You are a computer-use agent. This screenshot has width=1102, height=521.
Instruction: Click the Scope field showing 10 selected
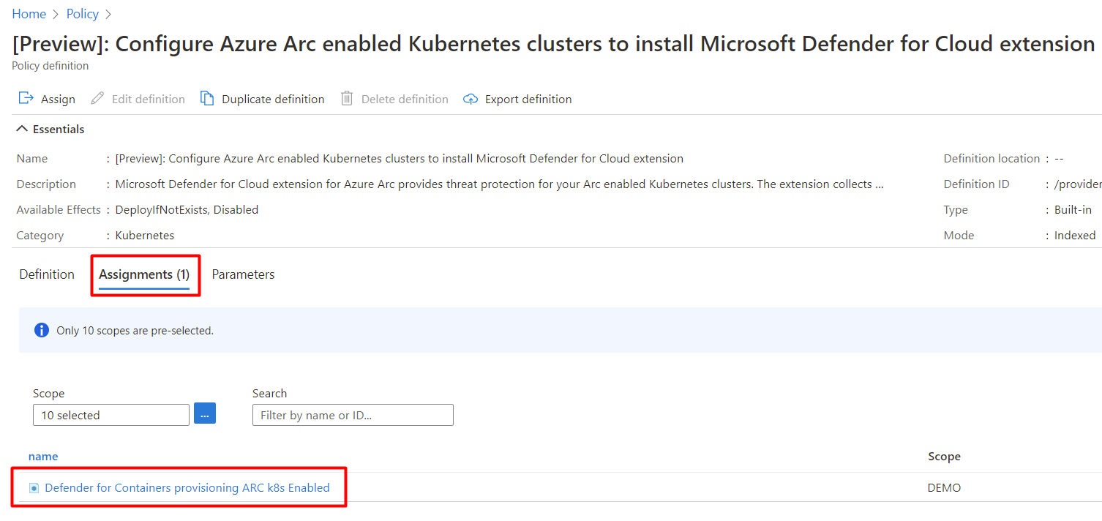tap(111, 415)
